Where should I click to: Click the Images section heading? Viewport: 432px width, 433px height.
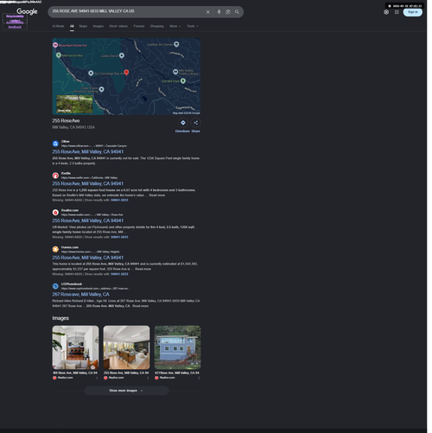point(60,318)
